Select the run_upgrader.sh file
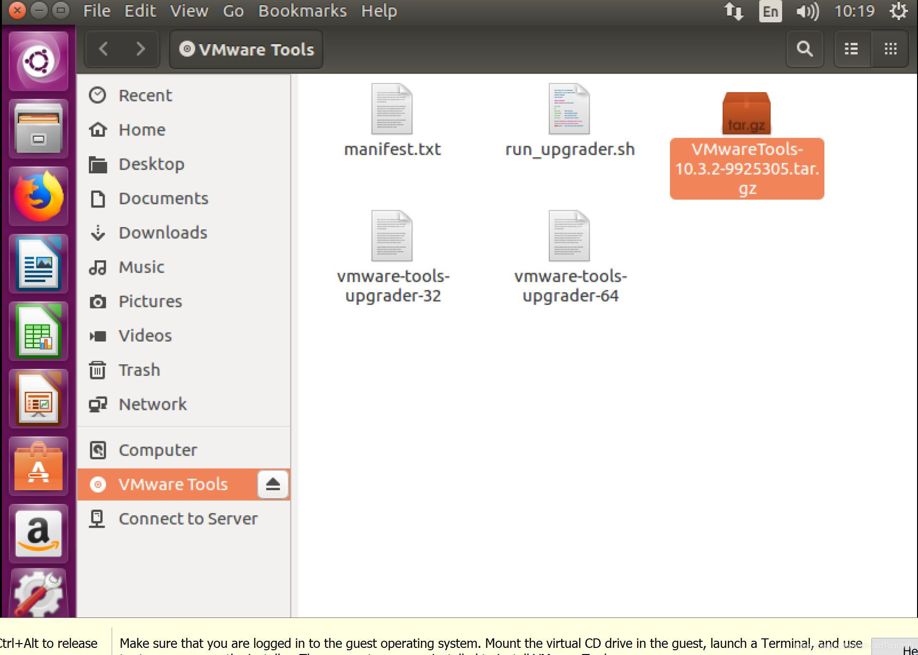 [569, 109]
